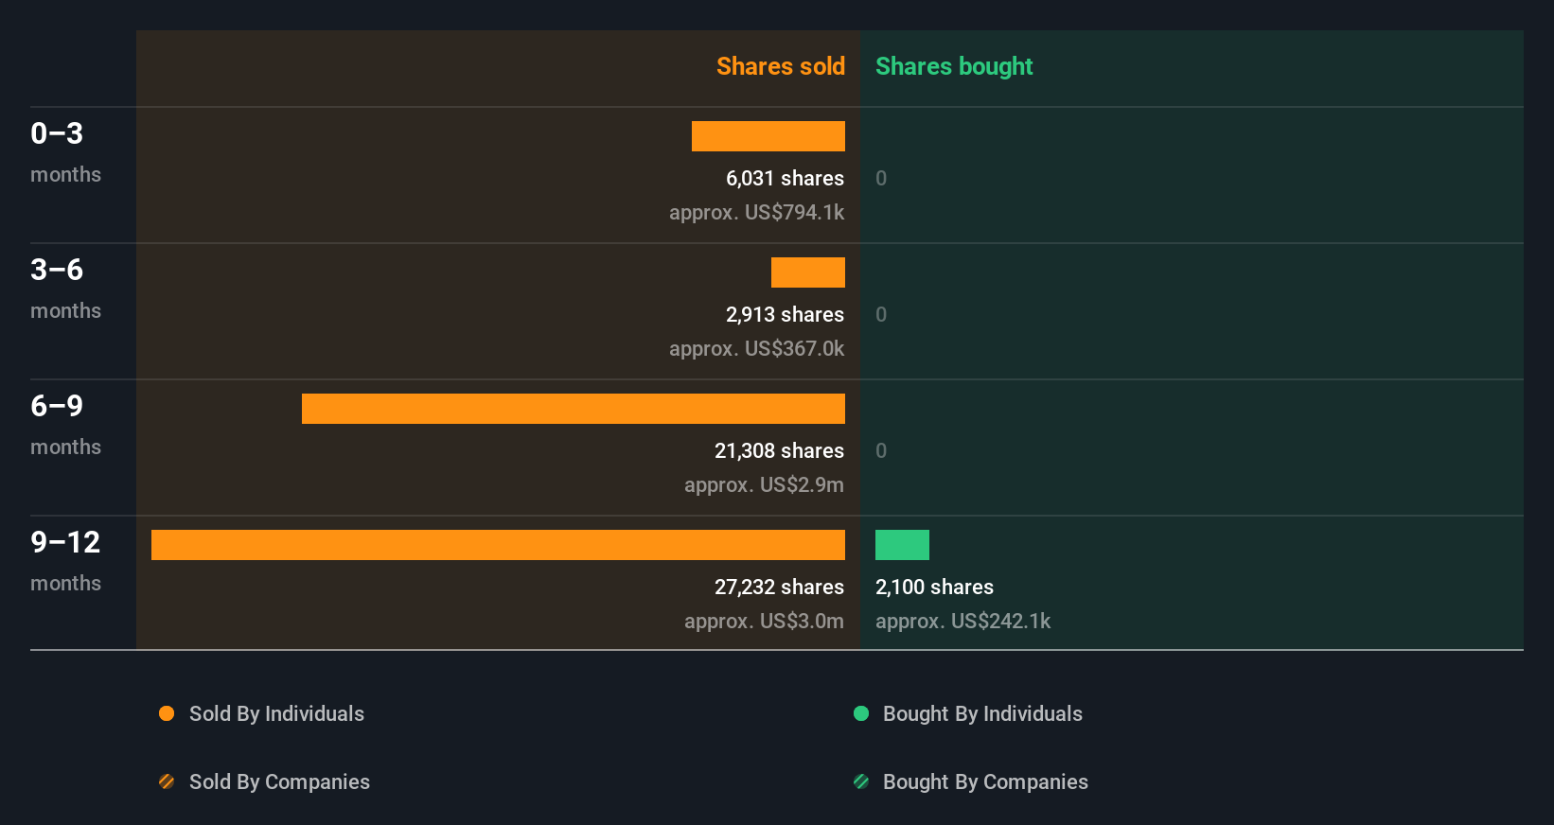
Task: Click the orange 6–9 months sold bar
Action: (574, 409)
